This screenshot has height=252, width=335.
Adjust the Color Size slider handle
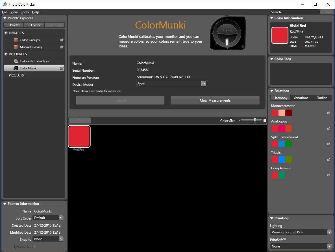[x=255, y=120]
